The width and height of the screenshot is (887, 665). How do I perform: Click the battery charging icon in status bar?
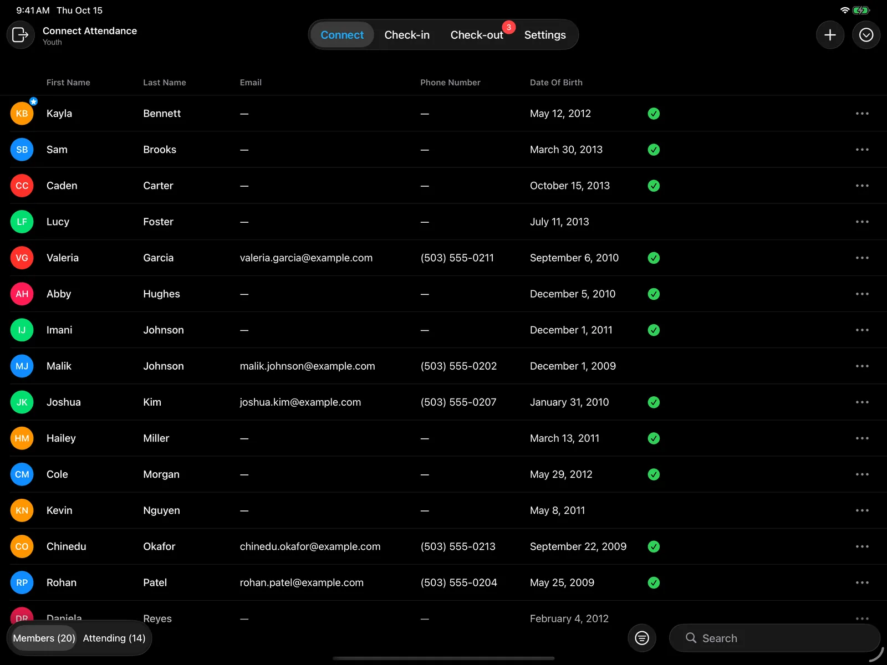pos(861,11)
